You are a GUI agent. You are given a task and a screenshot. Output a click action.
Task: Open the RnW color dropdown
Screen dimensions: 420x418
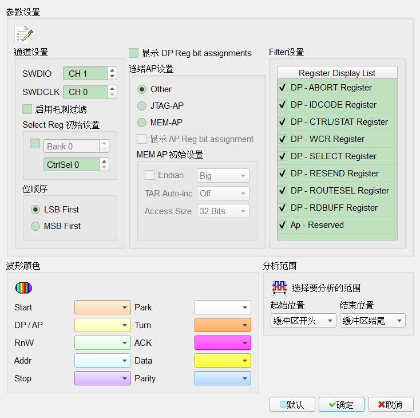102,342
